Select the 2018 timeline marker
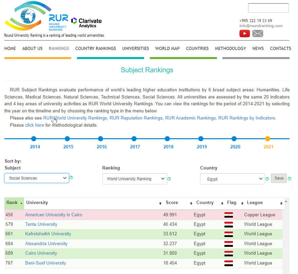This screenshot has height=274, width=298. coord(167,139)
